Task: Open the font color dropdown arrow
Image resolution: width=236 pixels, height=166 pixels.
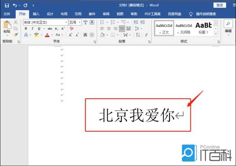Action: tap(52, 35)
